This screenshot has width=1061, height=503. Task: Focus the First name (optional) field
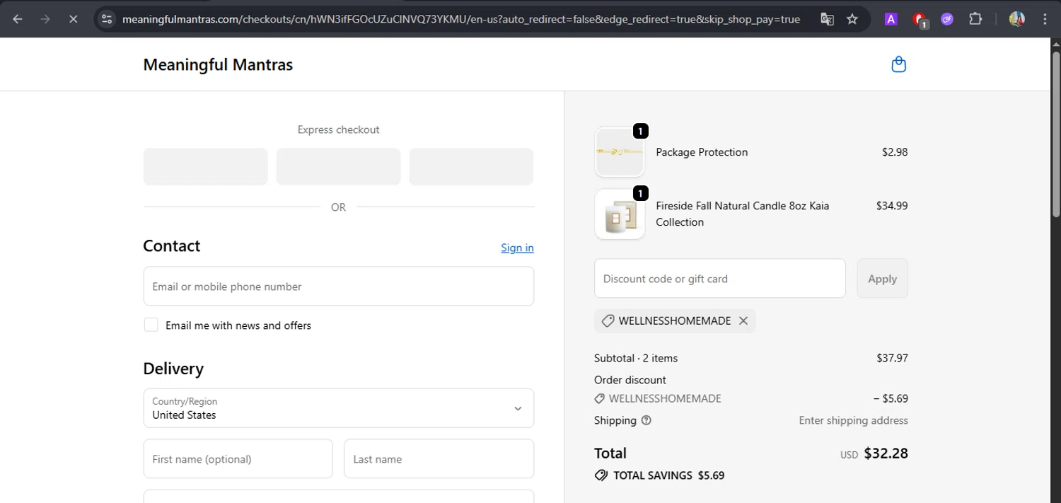point(238,458)
